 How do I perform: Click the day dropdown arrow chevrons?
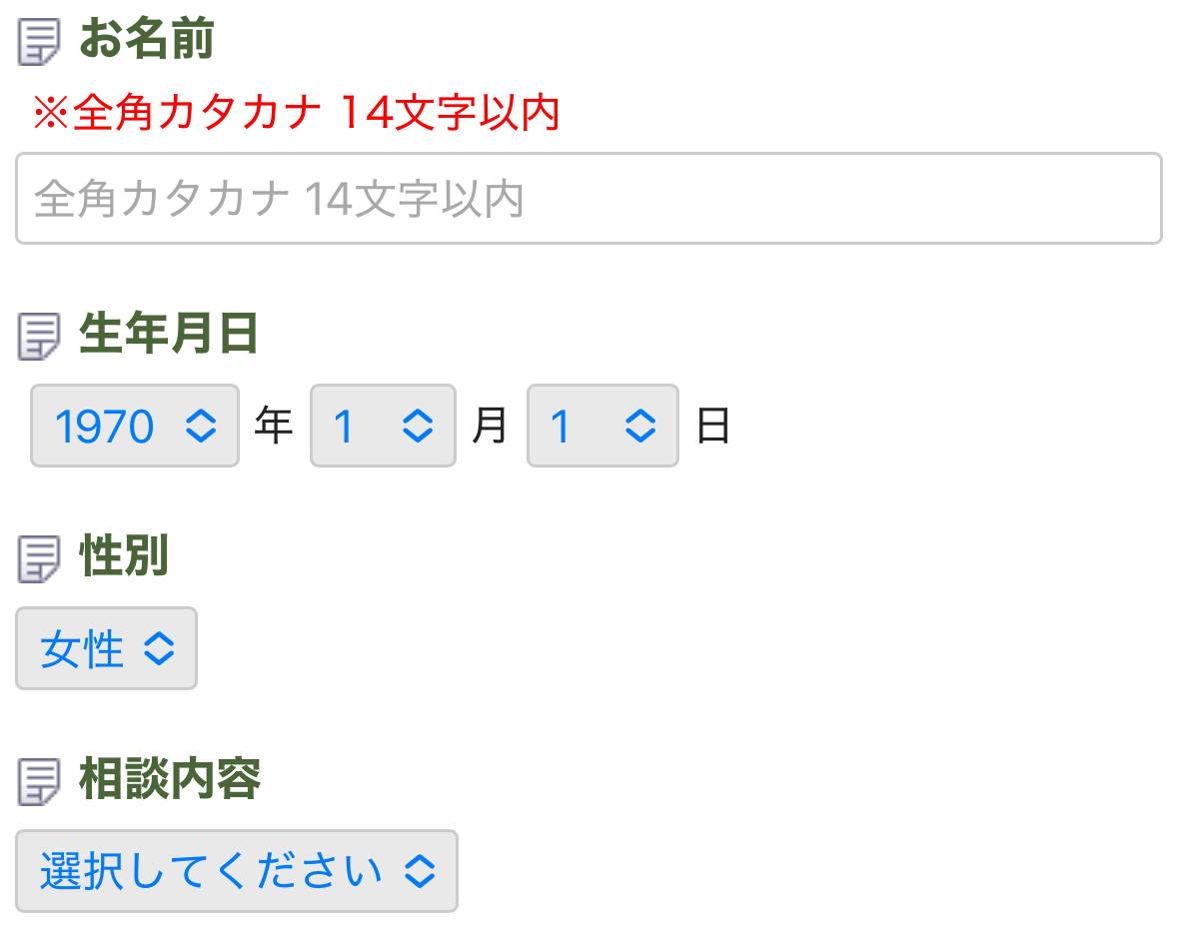tap(640, 426)
